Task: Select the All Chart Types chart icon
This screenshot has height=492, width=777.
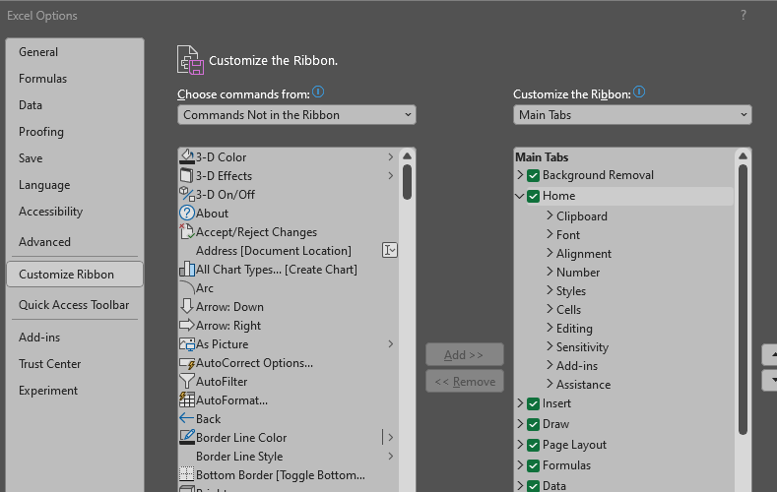Action: pyautogui.click(x=187, y=270)
